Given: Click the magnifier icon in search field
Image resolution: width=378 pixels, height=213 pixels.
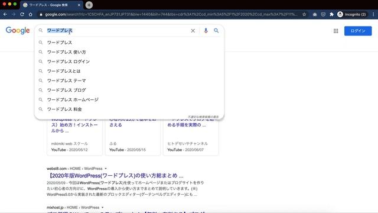Looking at the screenshot, I should pyautogui.click(x=41, y=30).
